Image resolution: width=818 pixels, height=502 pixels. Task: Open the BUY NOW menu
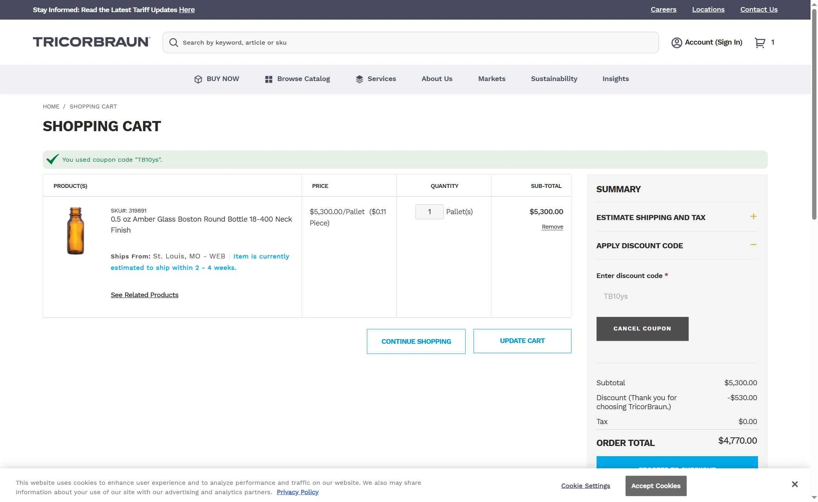coord(217,79)
